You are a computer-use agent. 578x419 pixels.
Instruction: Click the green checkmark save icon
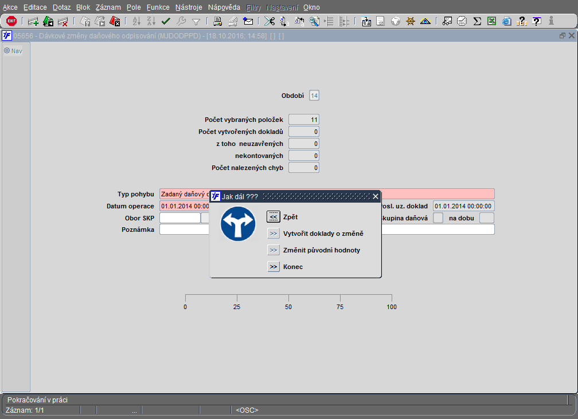(166, 21)
